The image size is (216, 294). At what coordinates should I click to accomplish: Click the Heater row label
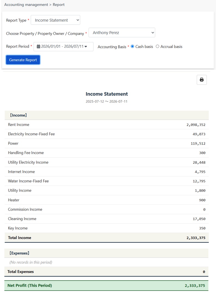(14, 200)
